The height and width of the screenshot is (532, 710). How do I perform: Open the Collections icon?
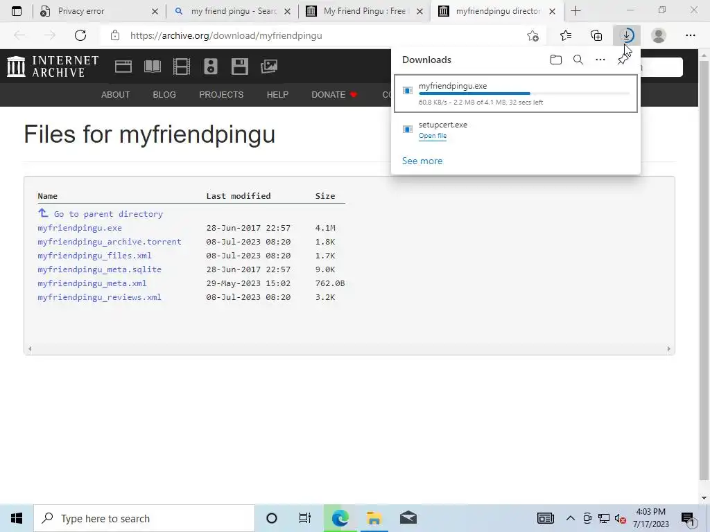click(x=596, y=35)
